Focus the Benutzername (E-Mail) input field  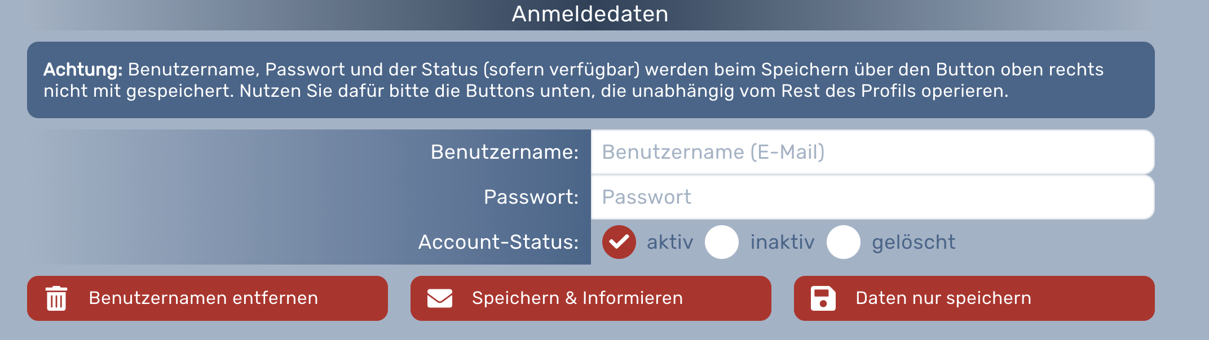point(872,152)
